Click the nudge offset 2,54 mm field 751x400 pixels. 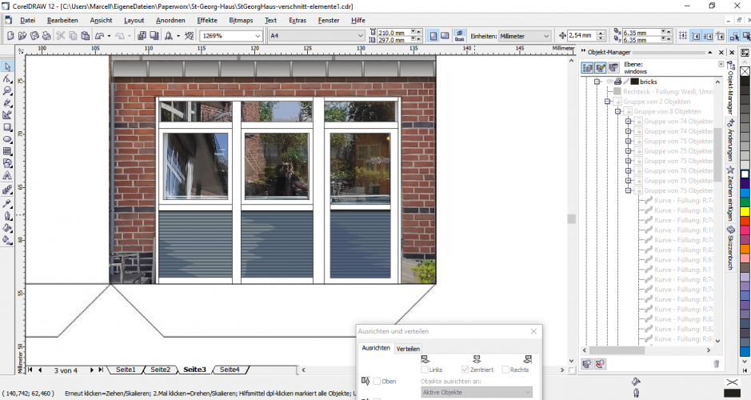581,35
